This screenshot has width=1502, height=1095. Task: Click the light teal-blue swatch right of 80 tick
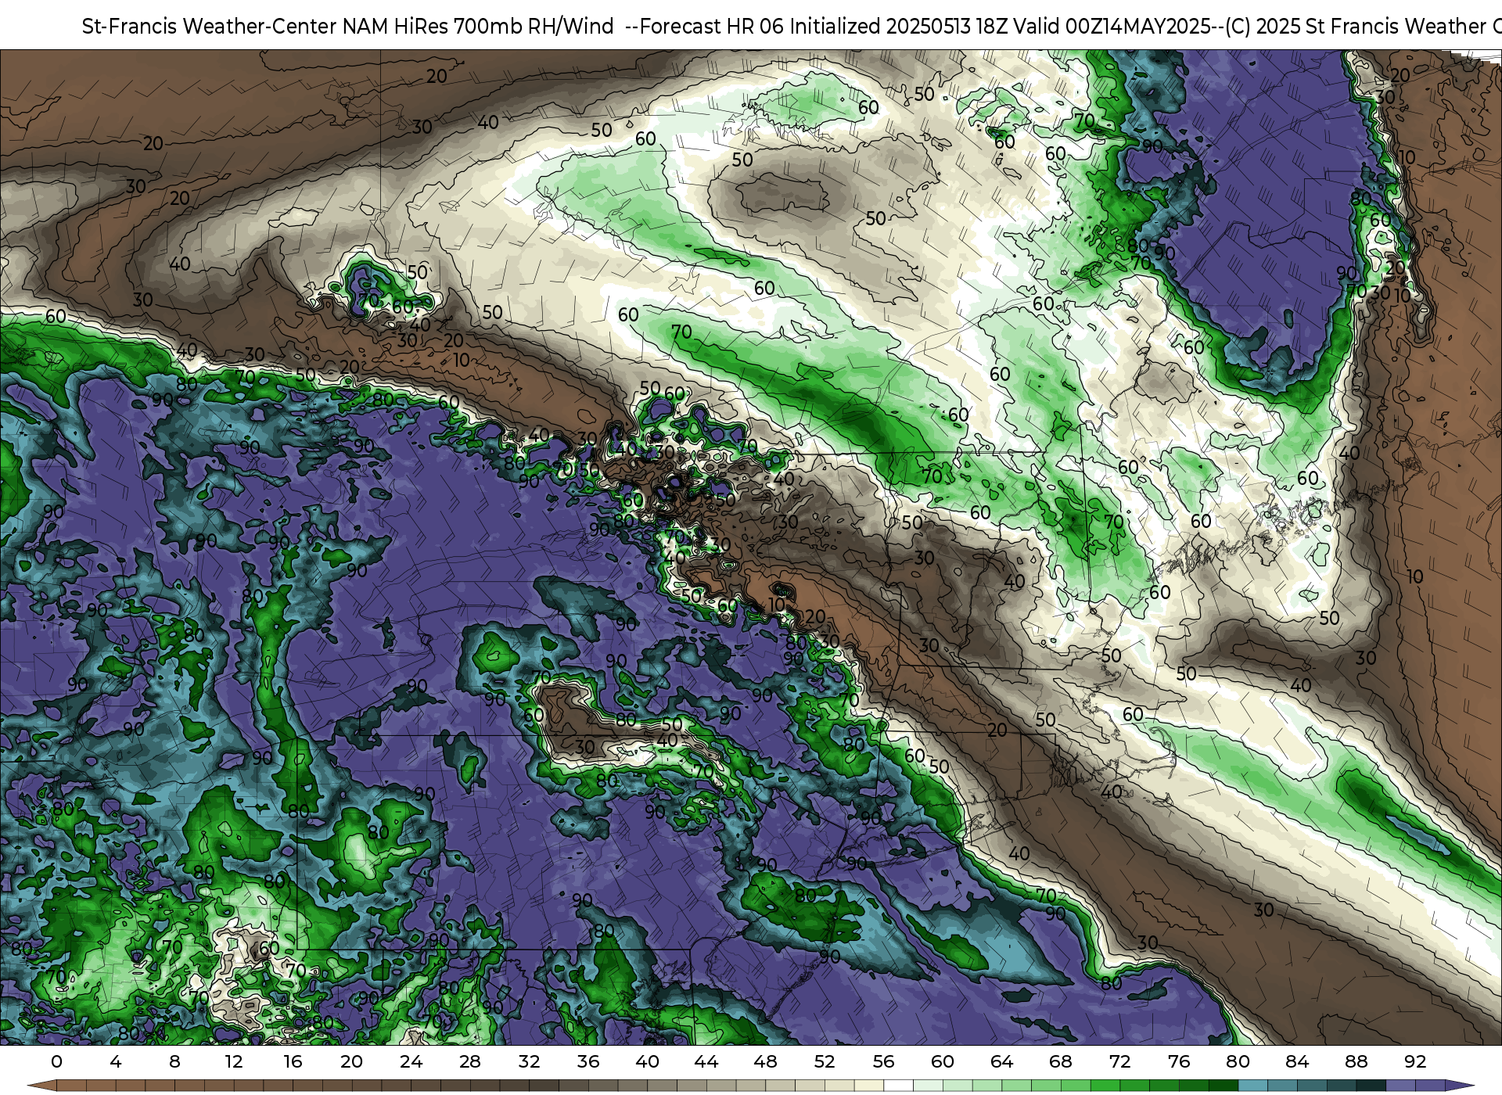coord(1252,1086)
